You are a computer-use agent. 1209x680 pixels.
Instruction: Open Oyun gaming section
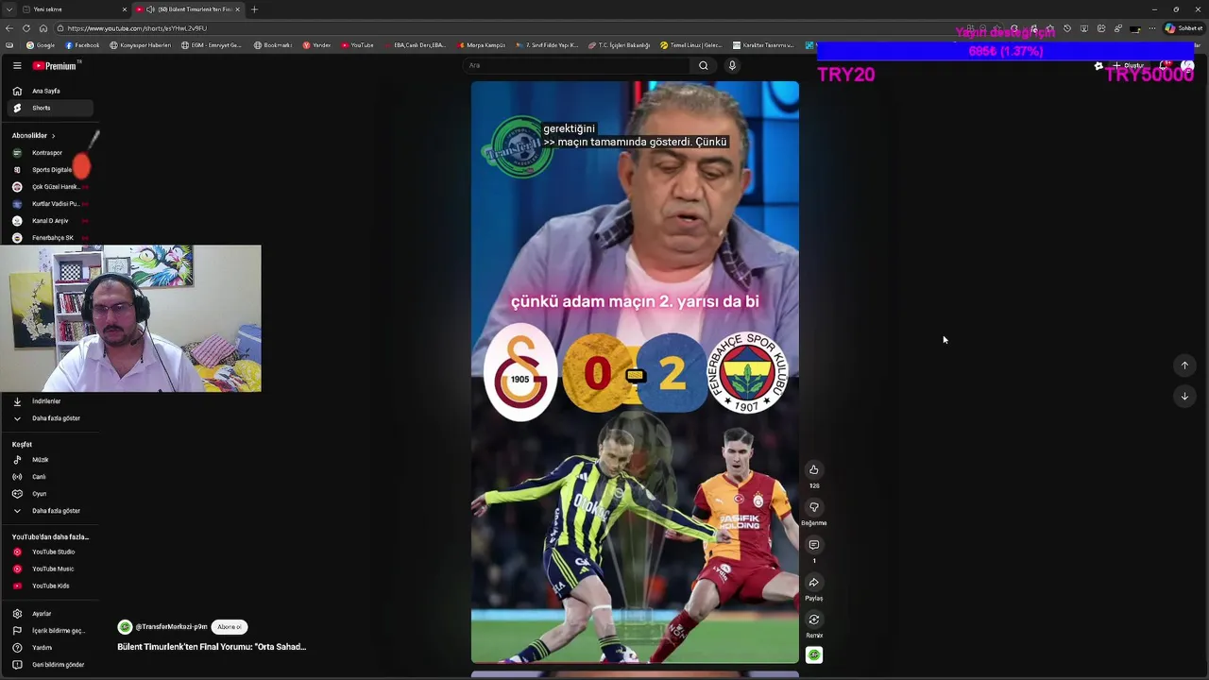[x=49, y=494]
